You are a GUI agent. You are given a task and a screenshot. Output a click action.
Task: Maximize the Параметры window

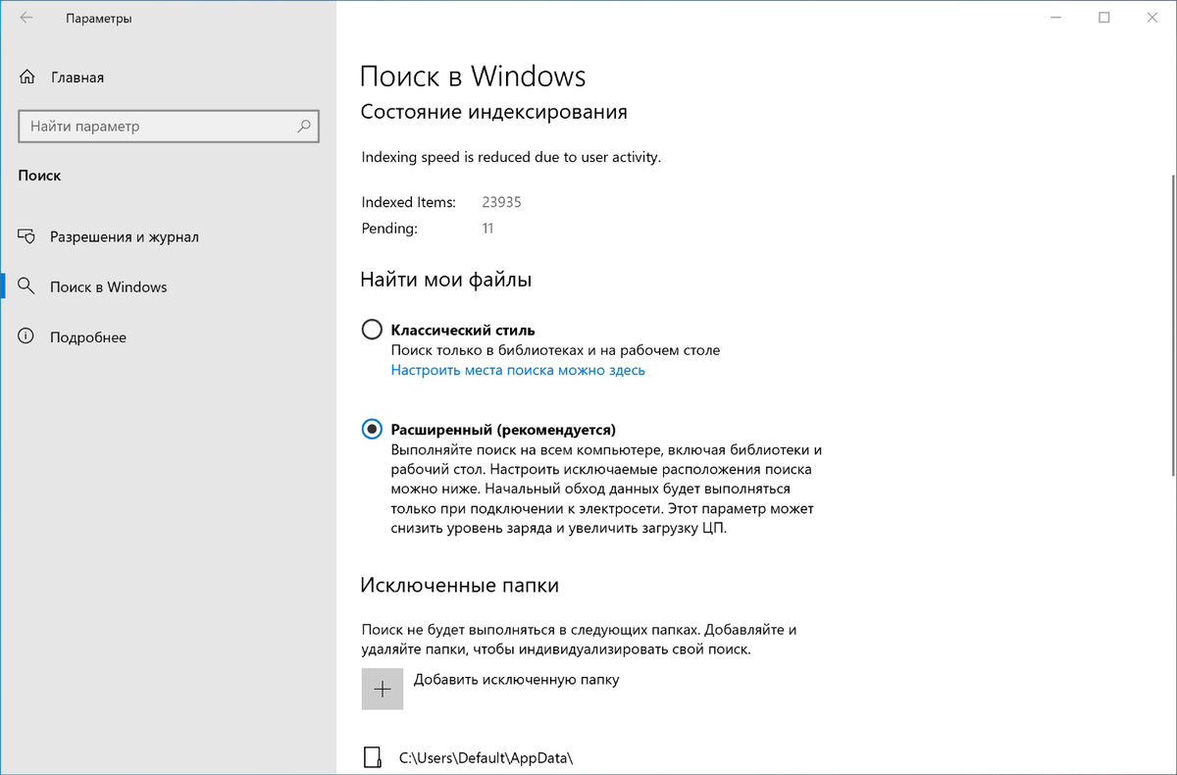point(1104,18)
